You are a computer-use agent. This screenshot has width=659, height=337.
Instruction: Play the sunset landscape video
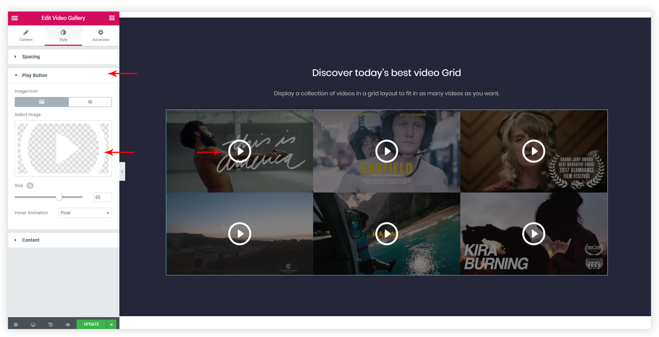click(240, 234)
